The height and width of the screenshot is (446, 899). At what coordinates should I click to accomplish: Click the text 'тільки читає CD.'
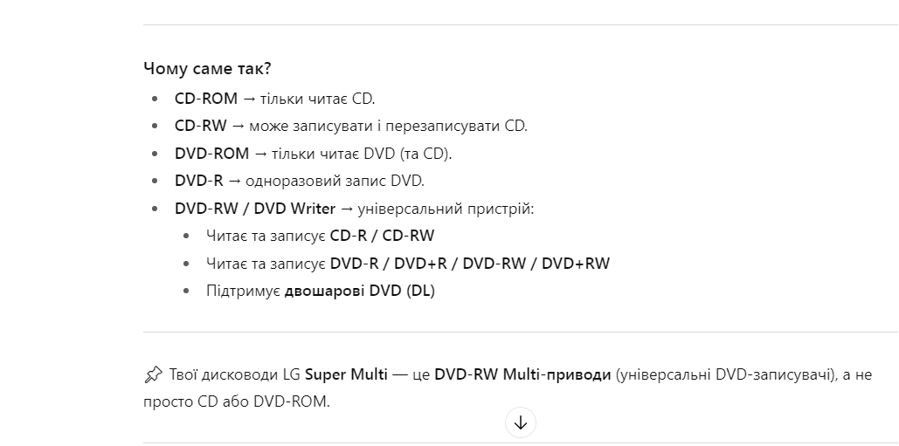click(x=318, y=99)
